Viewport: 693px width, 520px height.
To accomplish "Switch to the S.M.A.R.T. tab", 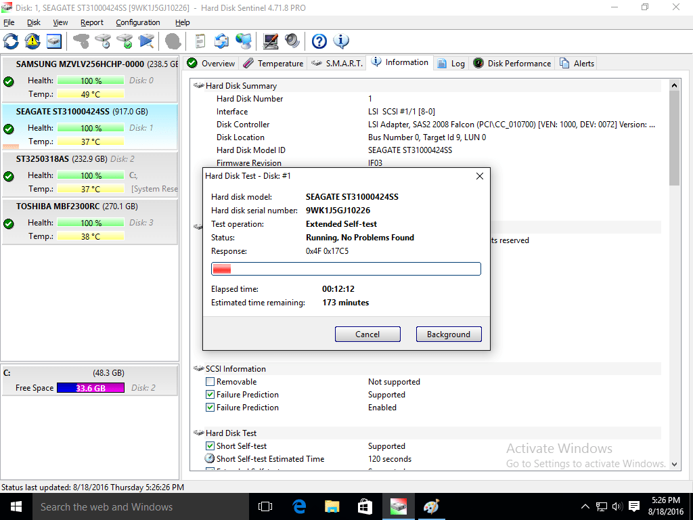I will click(x=336, y=63).
